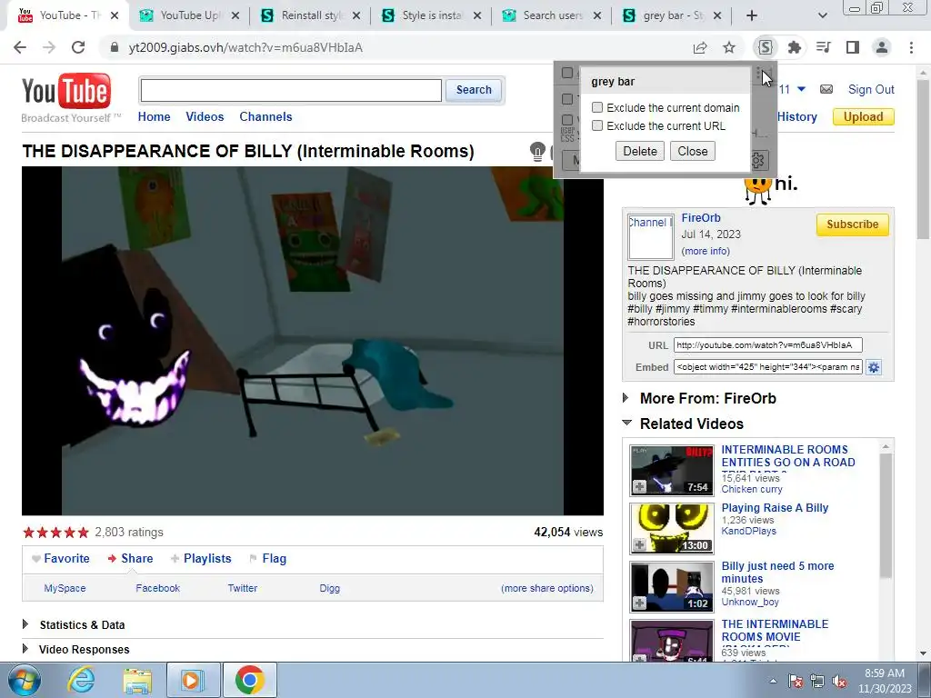Rate the video with the star rating

pyautogui.click(x=55, y=533)
